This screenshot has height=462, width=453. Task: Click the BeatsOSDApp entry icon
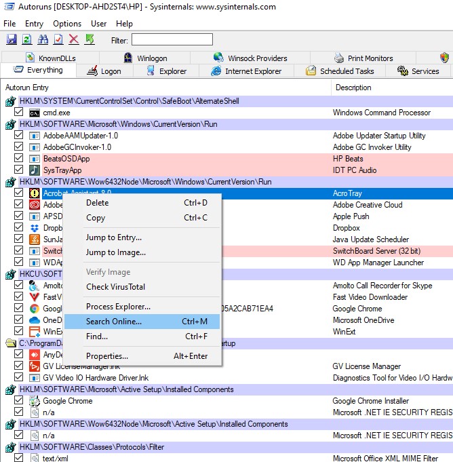tap(35, 159)
